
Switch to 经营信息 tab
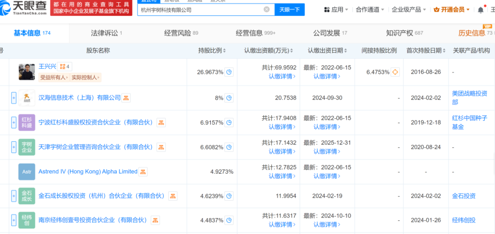point(256,33)
